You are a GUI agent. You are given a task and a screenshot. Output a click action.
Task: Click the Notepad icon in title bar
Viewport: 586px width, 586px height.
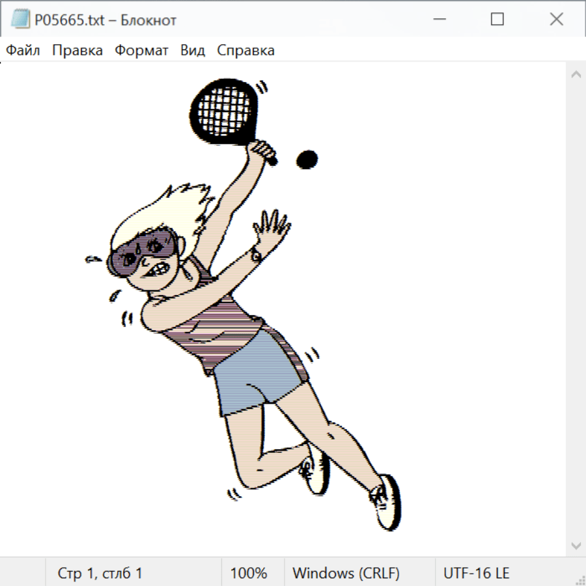tap(21, 20)
